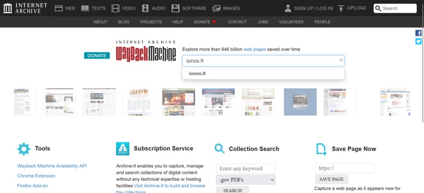Open the Facebook share icon
Screen dimensions: 424x193
pyautogui.click(x=418, y=33)
